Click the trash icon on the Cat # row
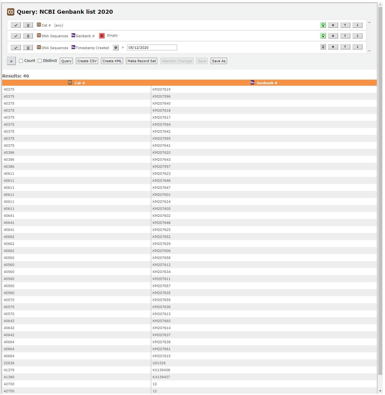This screenshot has height=395, width=385. [x=28, y=25]
